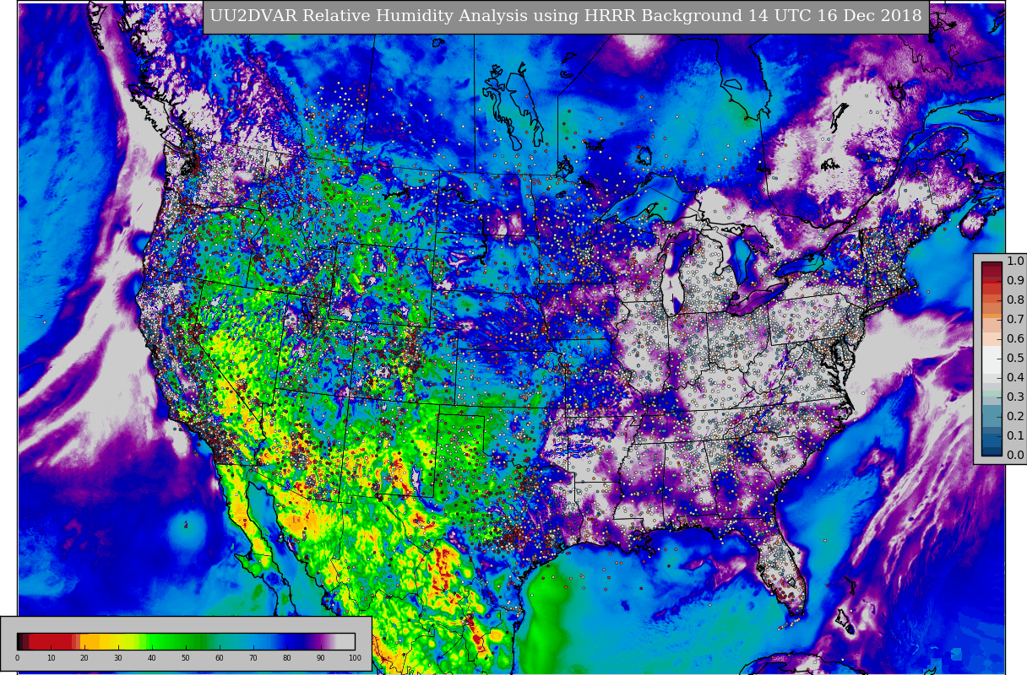Click the 0.5 label on vertical colorbar
Image resolution: width=1027 pixels, height=675 pixels.
tap(1015, 358)
